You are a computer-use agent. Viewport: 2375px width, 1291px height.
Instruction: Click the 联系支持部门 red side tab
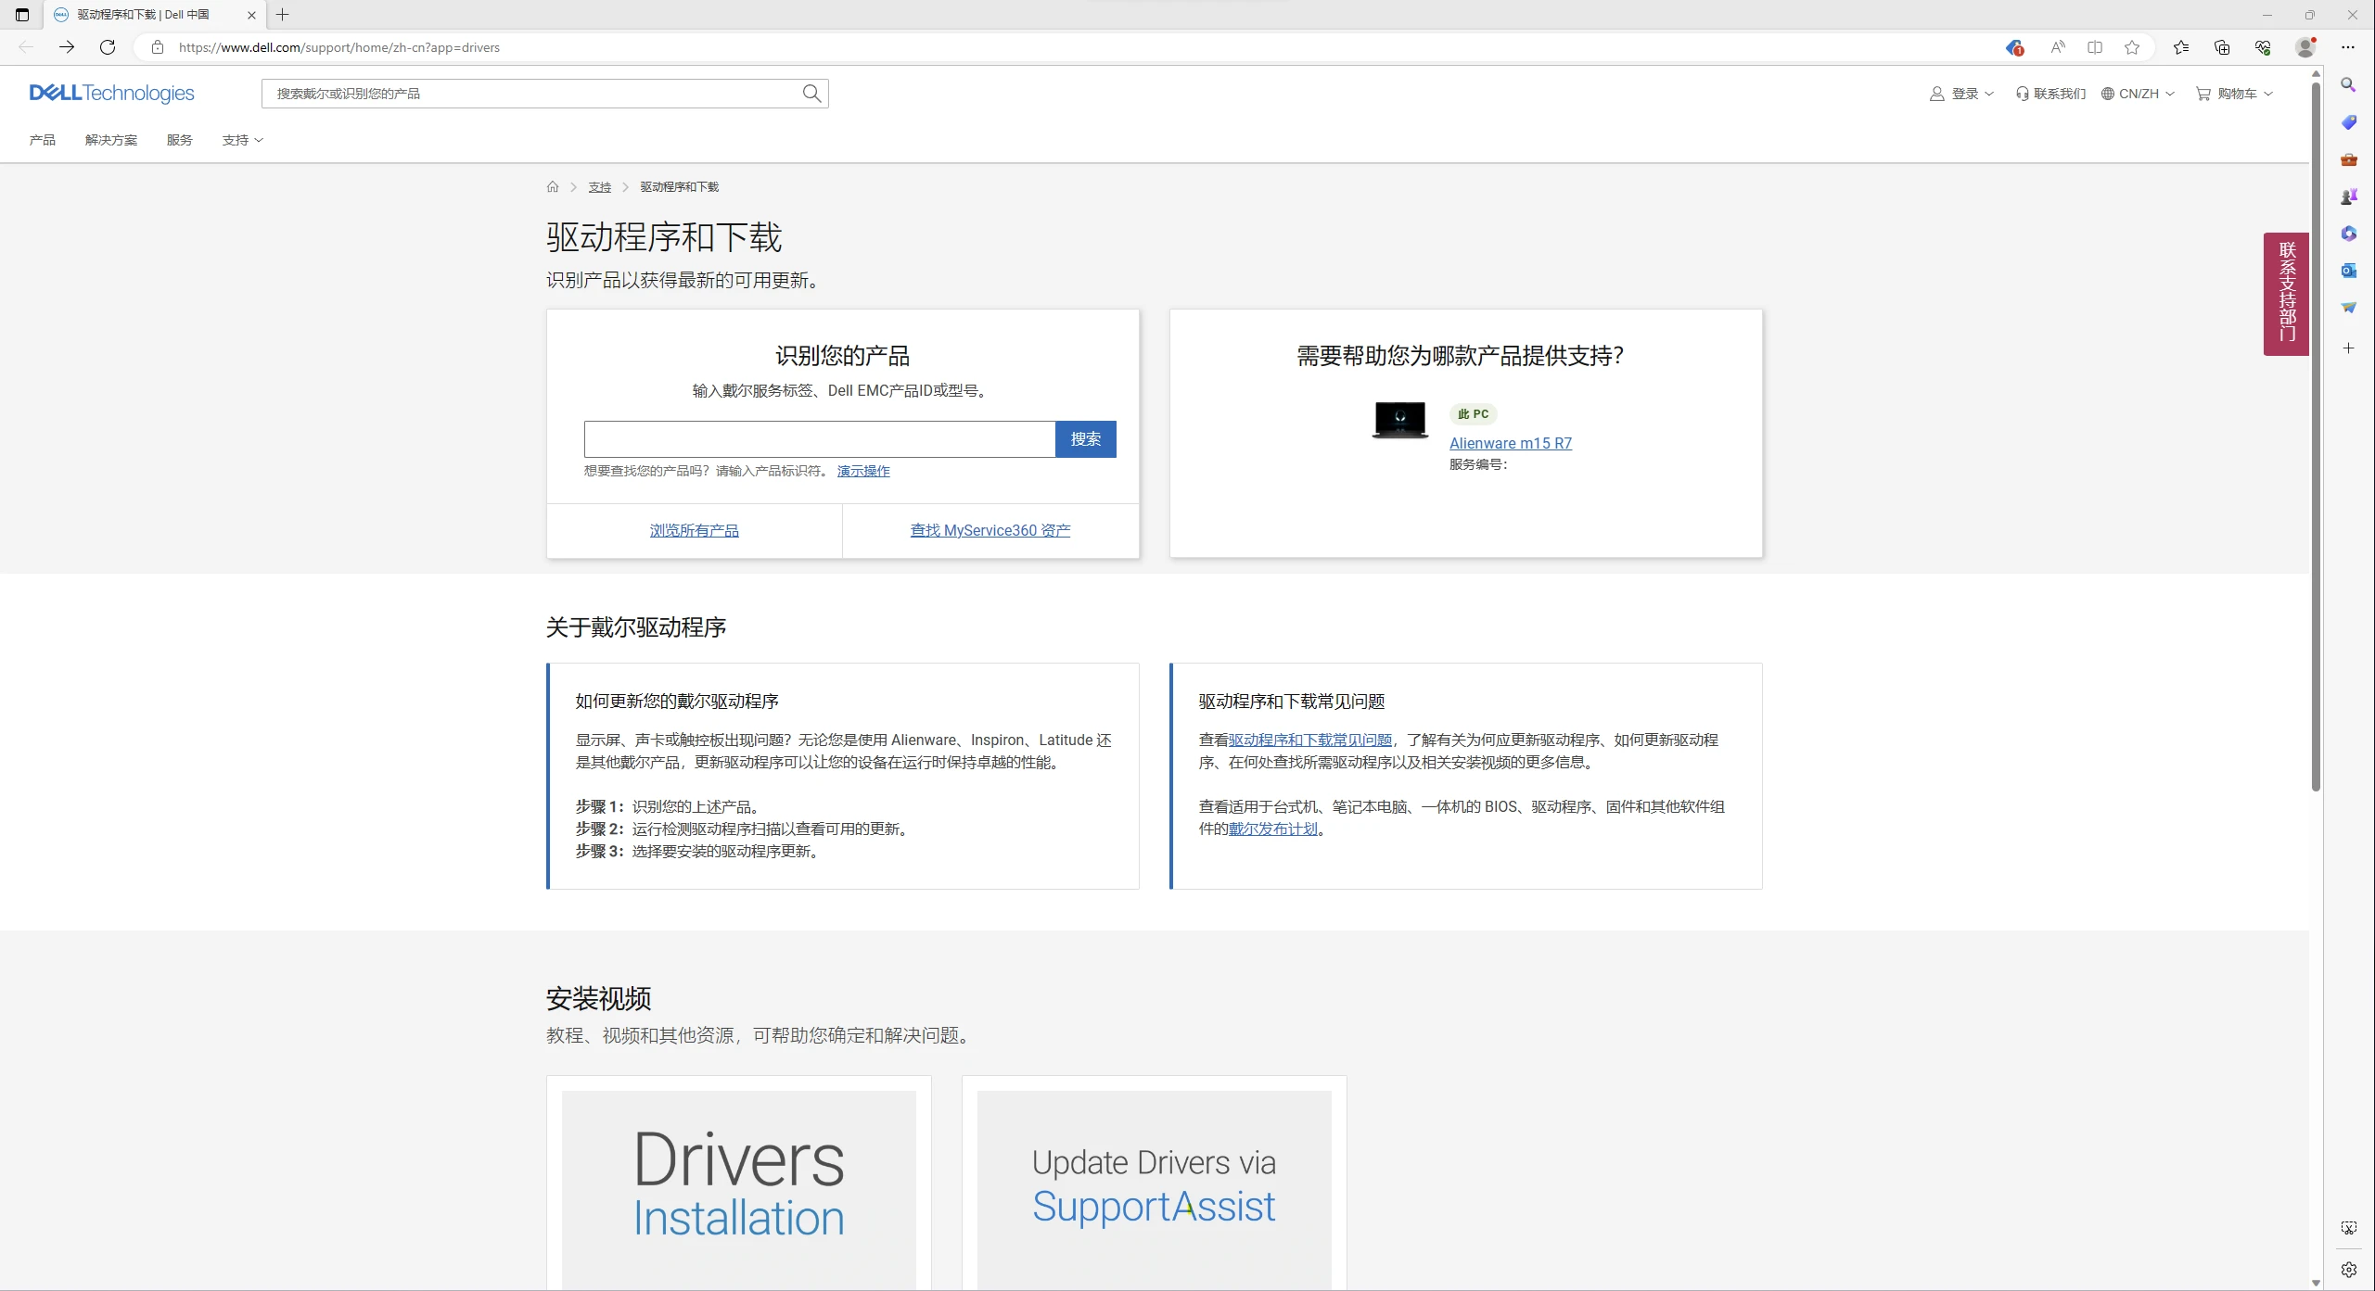[2286, 294]
